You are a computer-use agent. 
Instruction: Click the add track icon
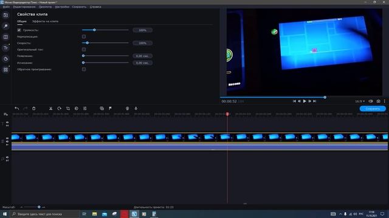(5, 114)
